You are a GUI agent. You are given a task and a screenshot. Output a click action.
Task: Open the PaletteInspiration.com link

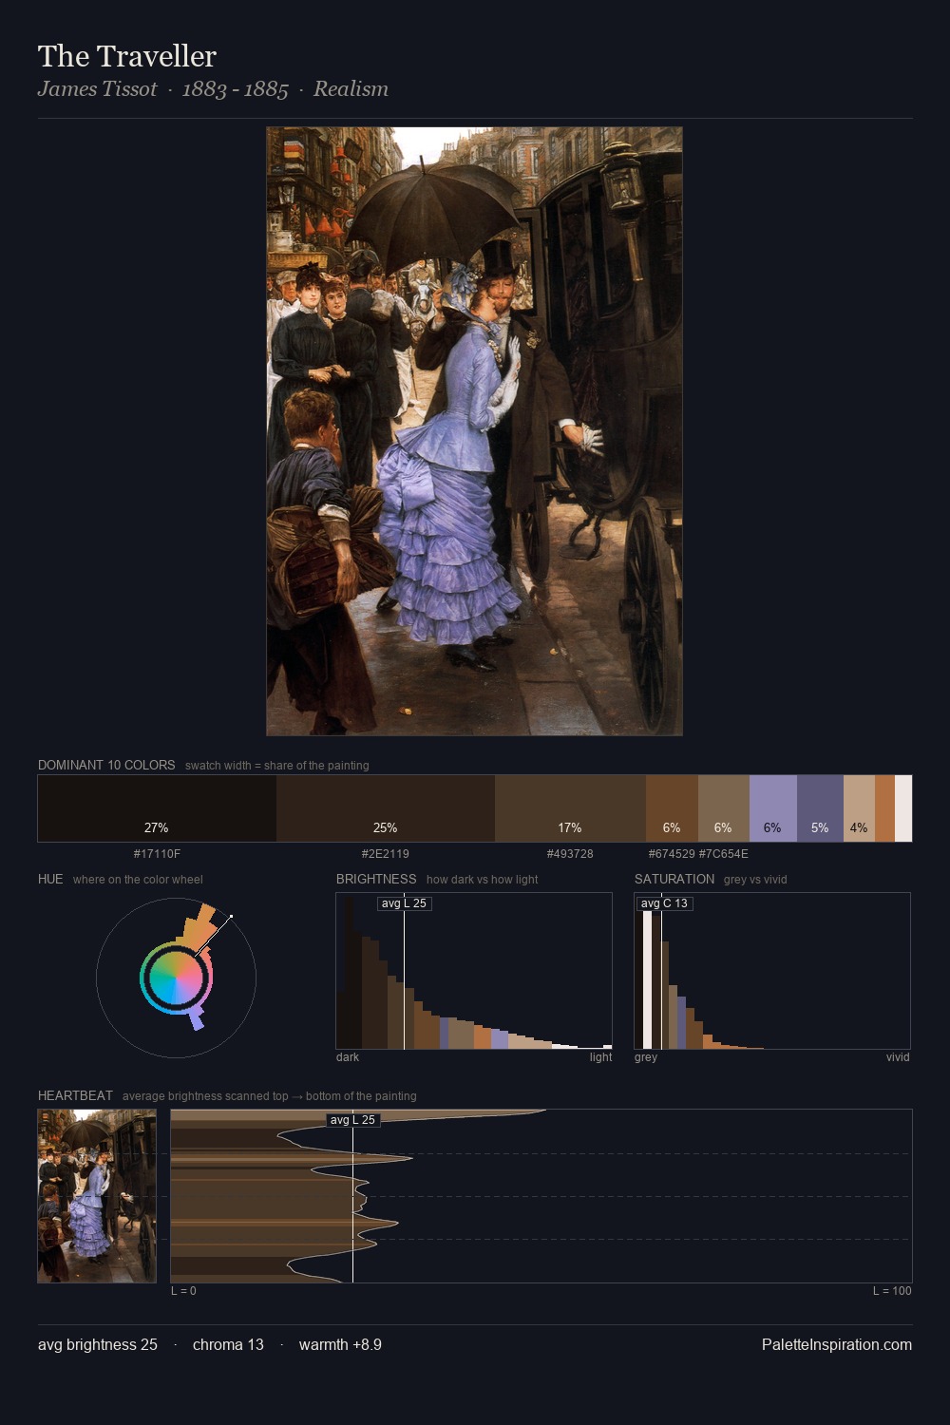coord(837,1344)
